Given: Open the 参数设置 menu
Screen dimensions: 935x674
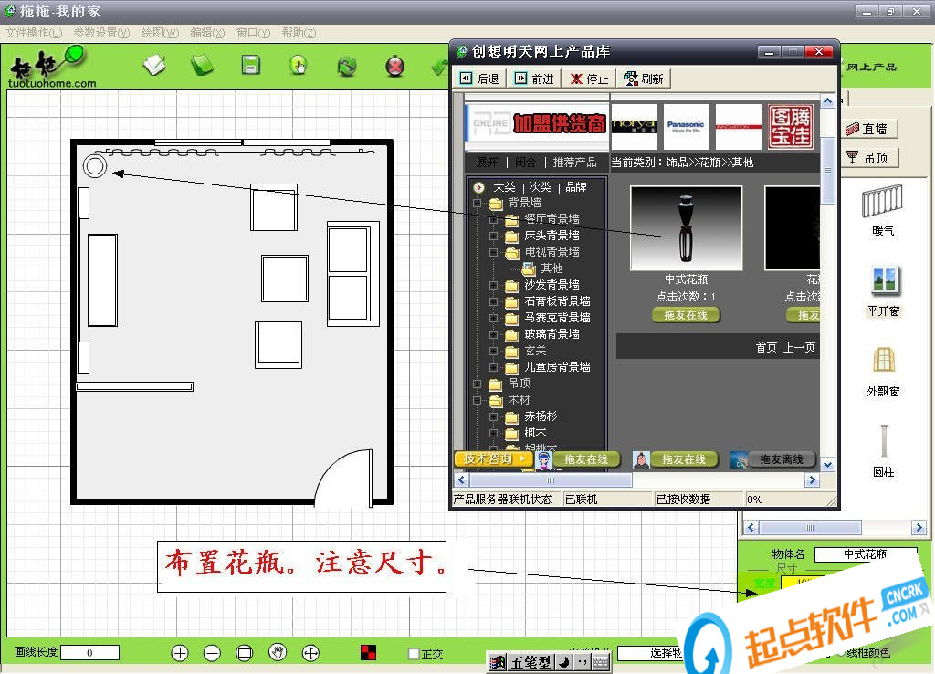Looking at the screenshot, I should (x=101, y=33).
